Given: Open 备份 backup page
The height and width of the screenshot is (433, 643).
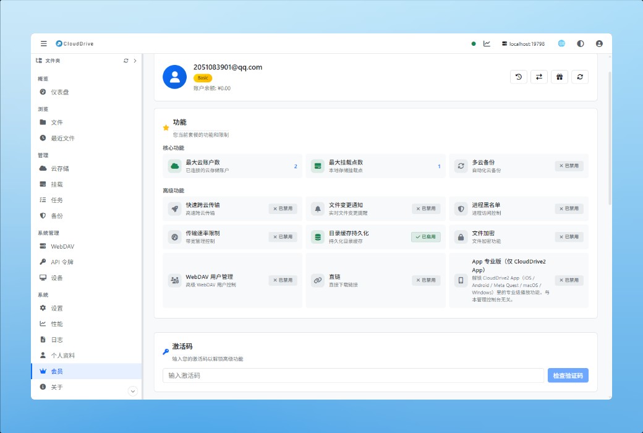Looking at the screenshot, I should point(87,215).
